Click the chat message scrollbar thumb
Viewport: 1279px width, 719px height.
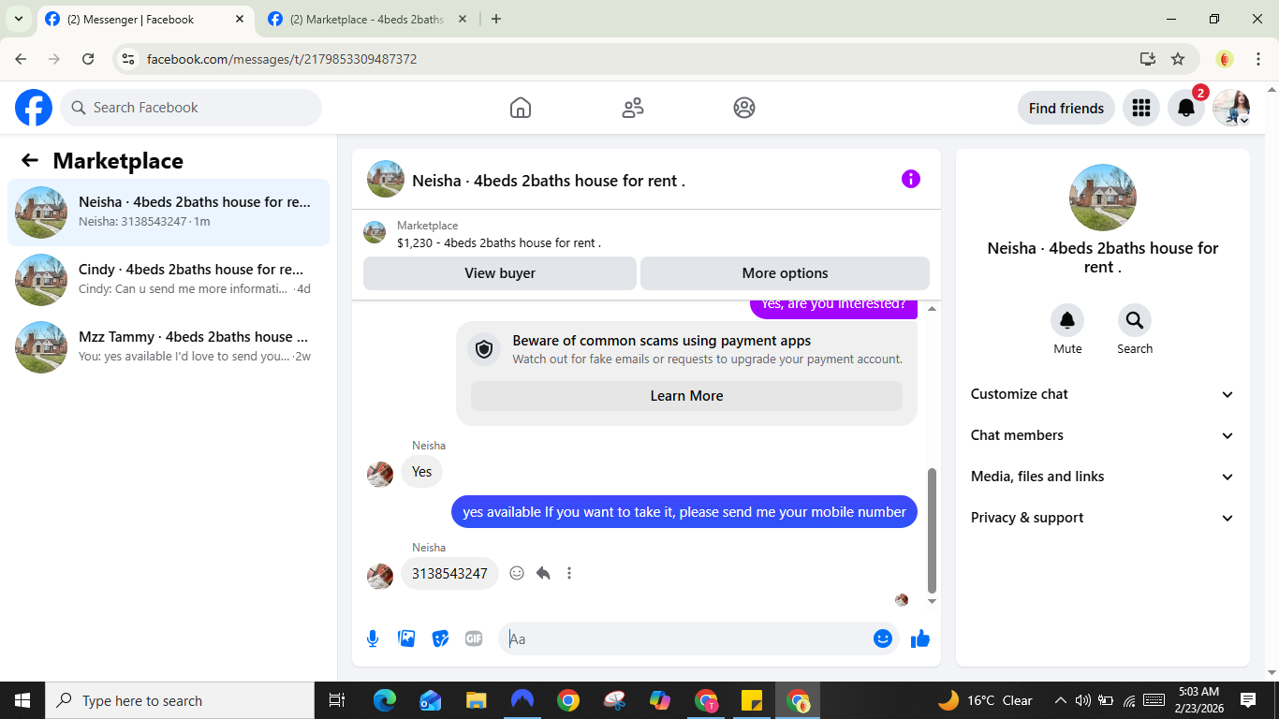click(x=932, y=530)
